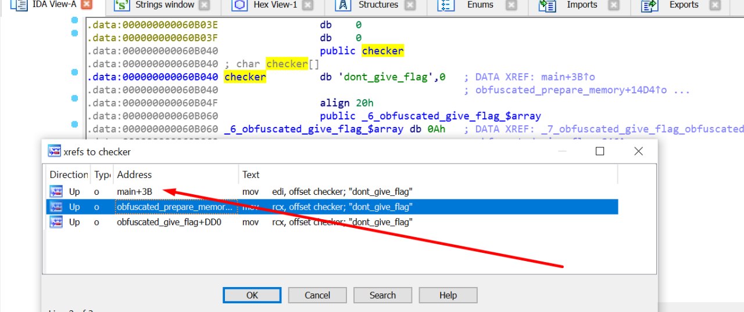Close the xrefs to checker dialog
Image resolution: width=744 pixels, height=312 pixels.
tap(638, 151)
